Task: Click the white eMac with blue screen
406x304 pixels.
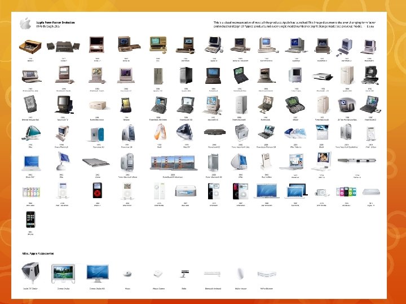Action: (240, 162)
